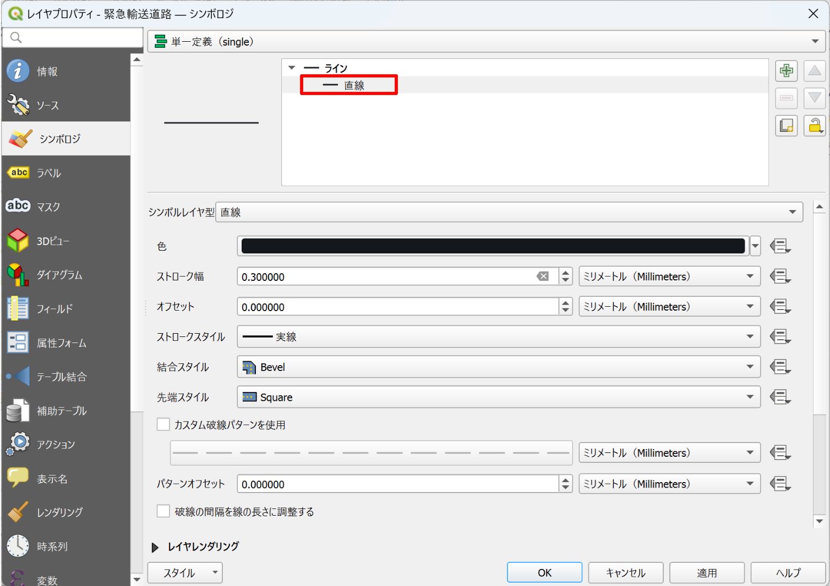Image resolution: width=830 pixels, height=586 pixels.
Task: Open 結合スタイル Bevel dropdown
Action: (499, 367)
